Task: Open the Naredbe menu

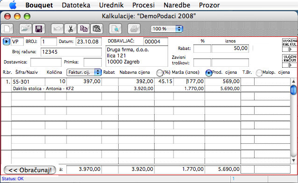Action: click(177, 5)
